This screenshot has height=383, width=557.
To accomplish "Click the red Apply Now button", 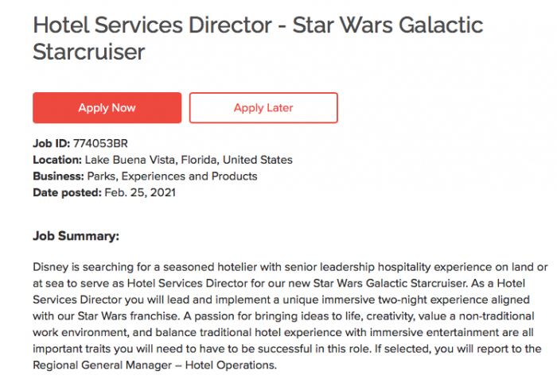I will click(x=107, y=108).
